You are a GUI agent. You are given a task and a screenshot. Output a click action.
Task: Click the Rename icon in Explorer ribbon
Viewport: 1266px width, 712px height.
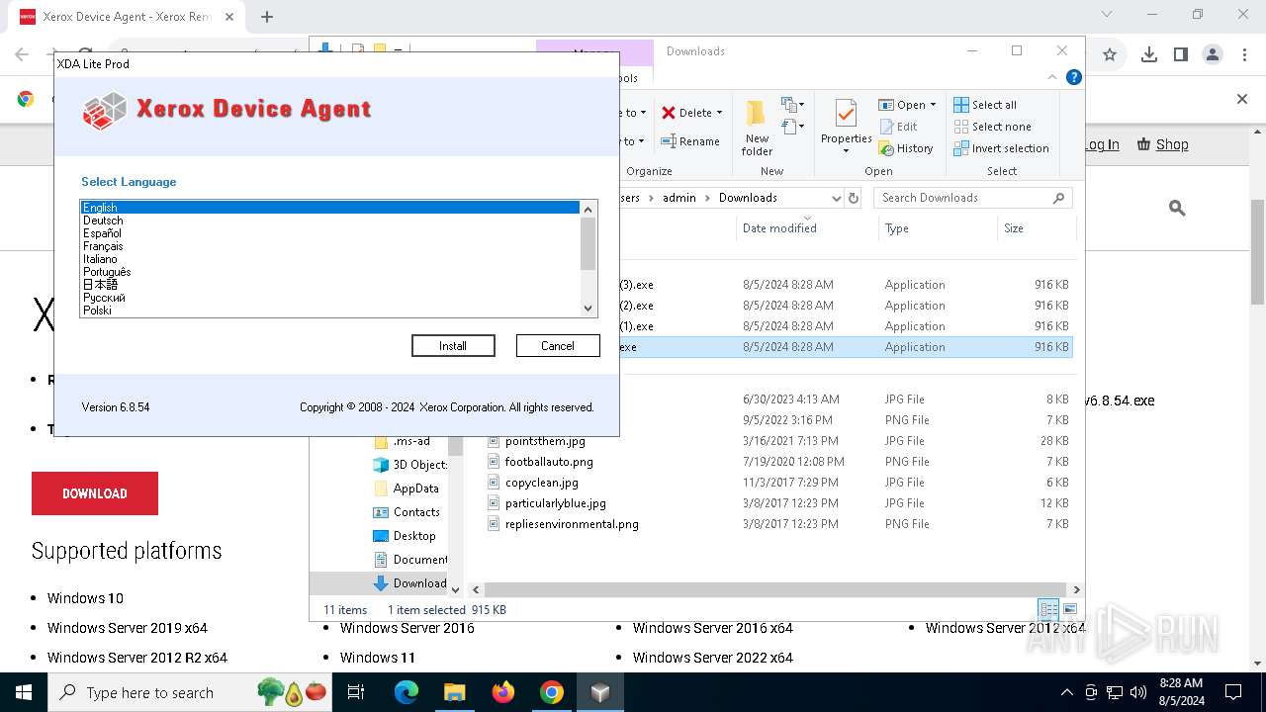pos(669,141)
